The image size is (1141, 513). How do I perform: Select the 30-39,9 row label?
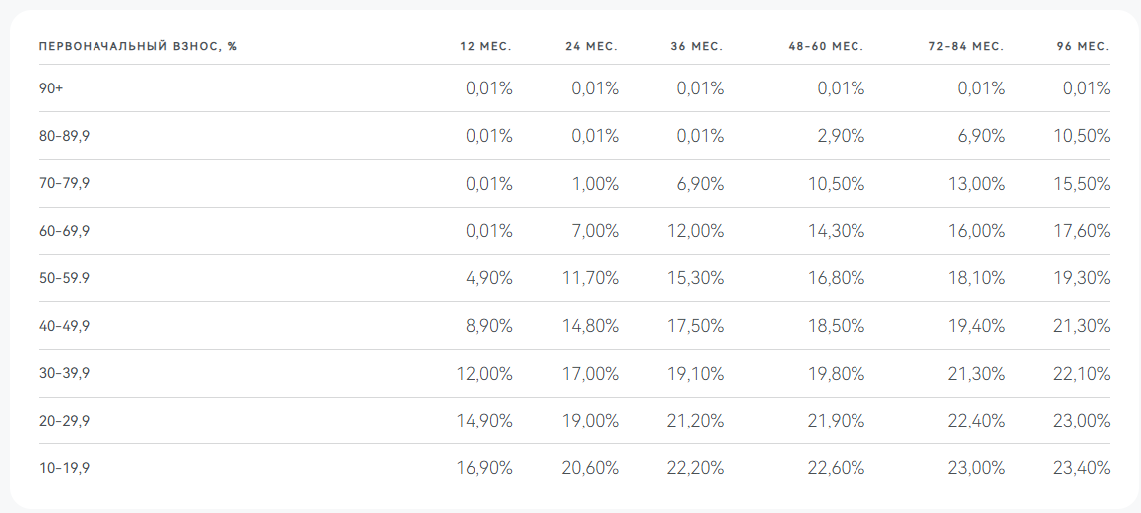click(64, 373)
